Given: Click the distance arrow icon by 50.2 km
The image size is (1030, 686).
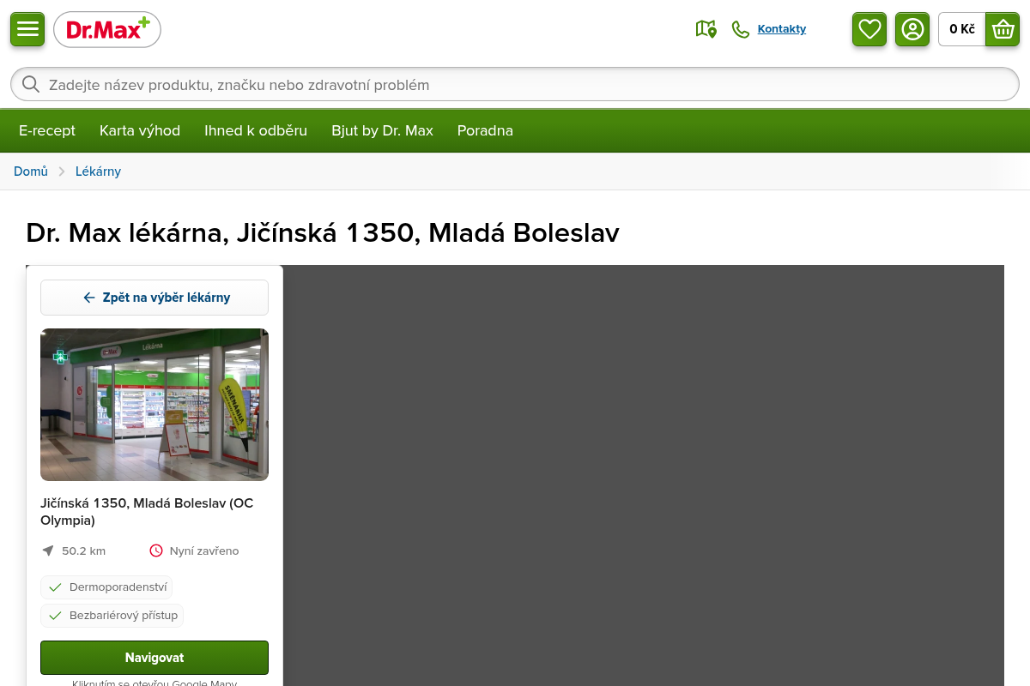Looking at the screenshot, I should coord(47,551).
